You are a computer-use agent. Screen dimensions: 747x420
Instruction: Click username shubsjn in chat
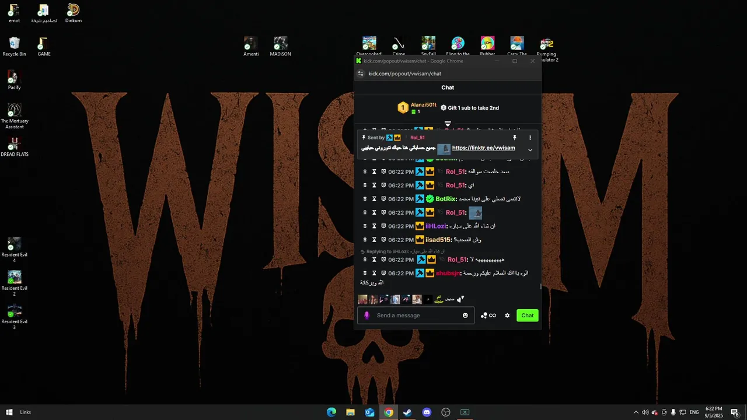tap(448, 273)
